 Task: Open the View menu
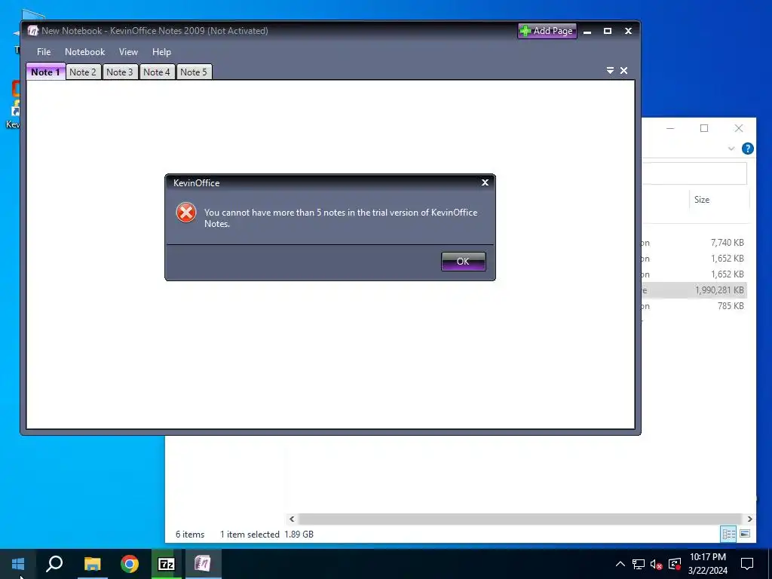pyautogui.click(x=128, y=52)
